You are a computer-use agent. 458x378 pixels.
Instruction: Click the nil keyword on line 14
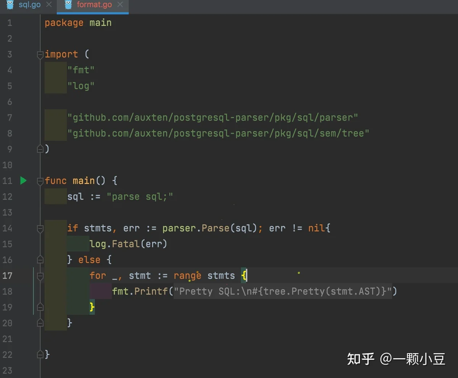(x=317, y=228)
